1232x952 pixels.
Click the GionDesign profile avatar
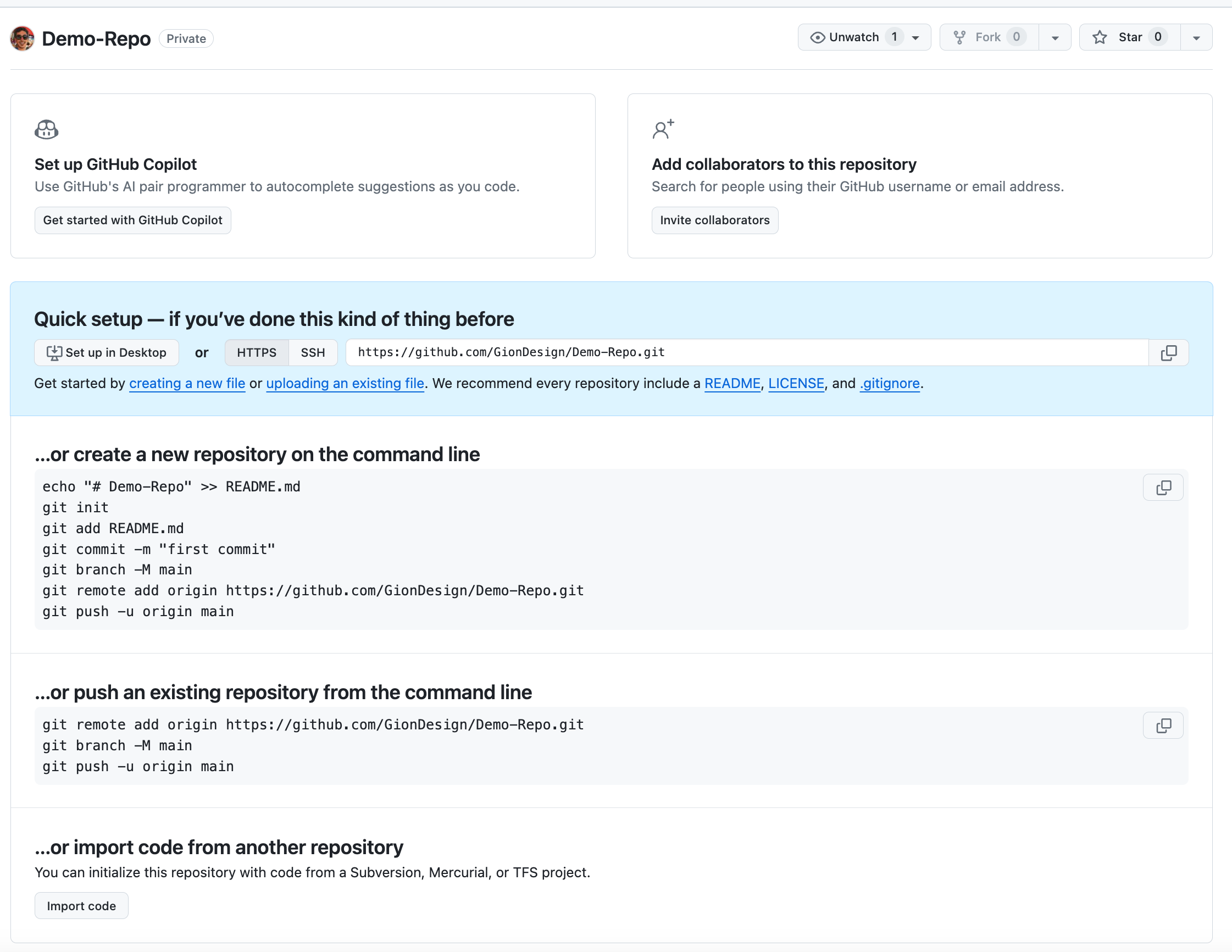click(22, 38)
